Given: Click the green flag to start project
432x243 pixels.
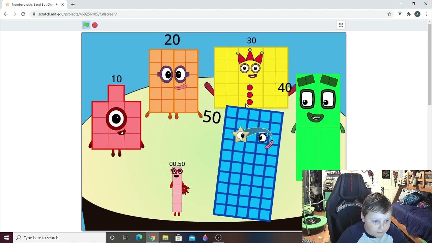Looking at the screenshot, I should 86,25.
